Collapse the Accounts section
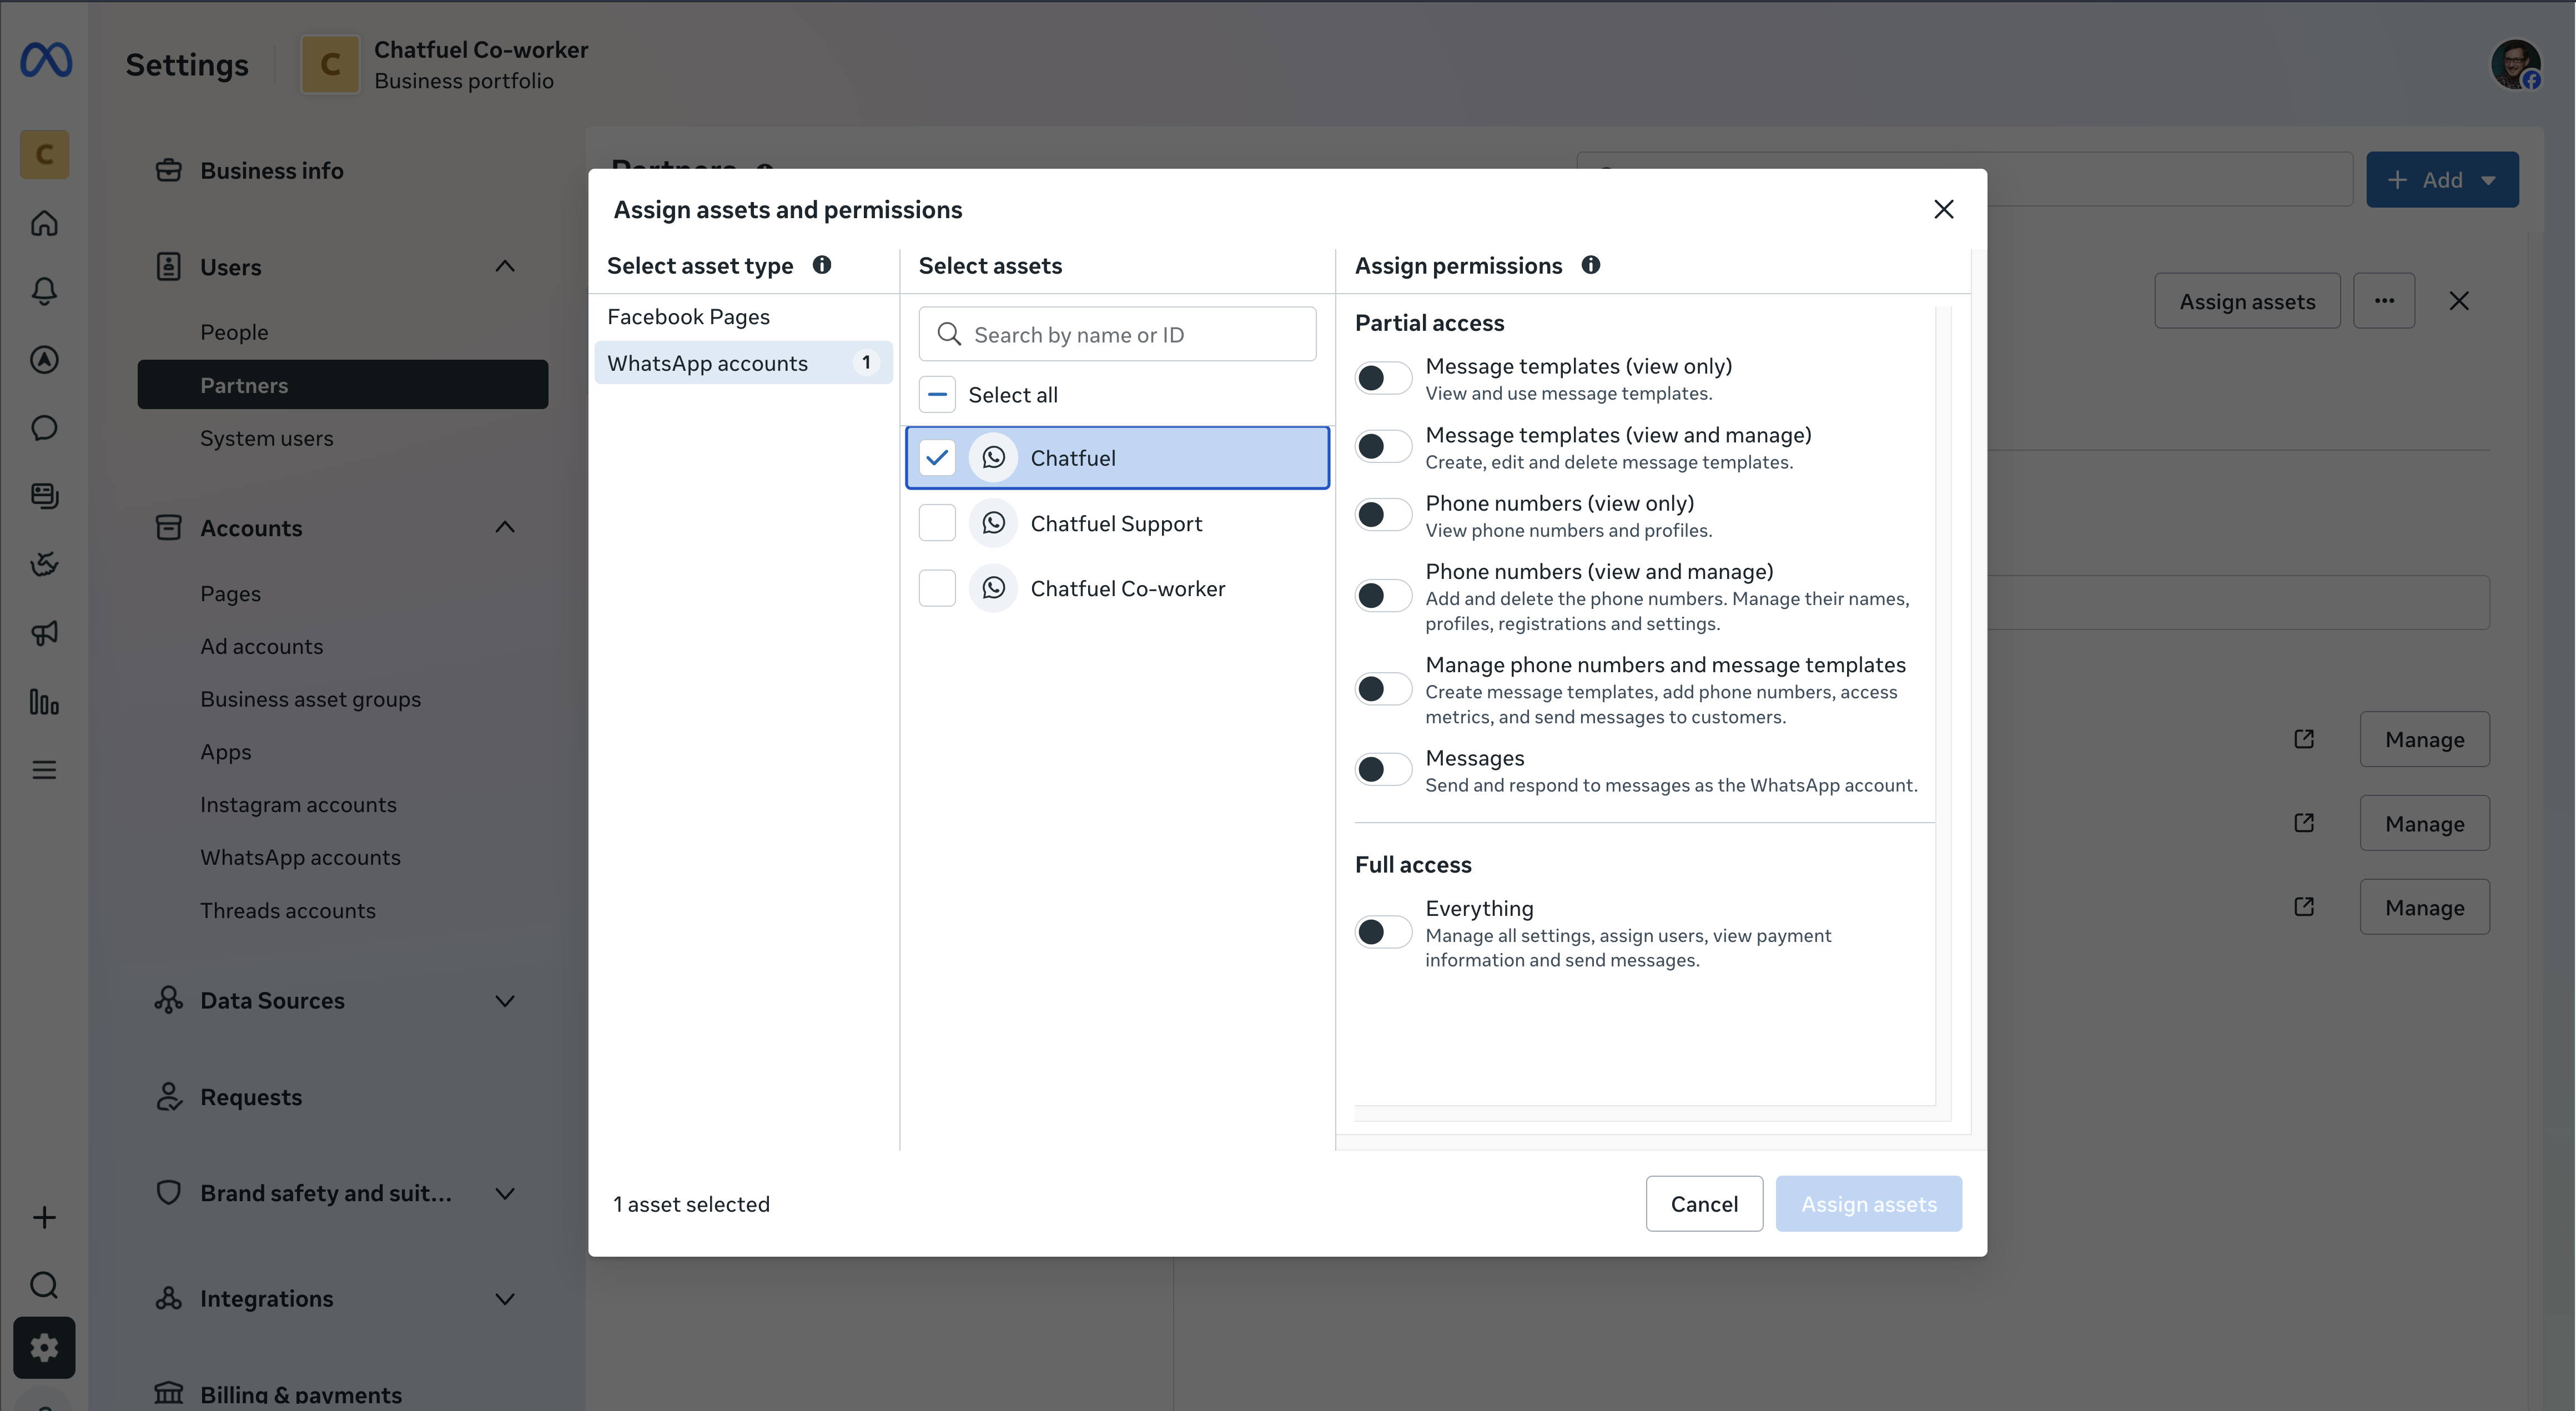This screenshot has width=2576, height=1411. coord(505,528)
